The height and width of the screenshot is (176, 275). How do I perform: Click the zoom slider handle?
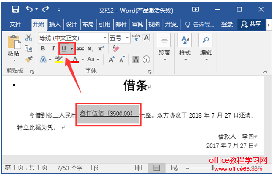[212, 168]
